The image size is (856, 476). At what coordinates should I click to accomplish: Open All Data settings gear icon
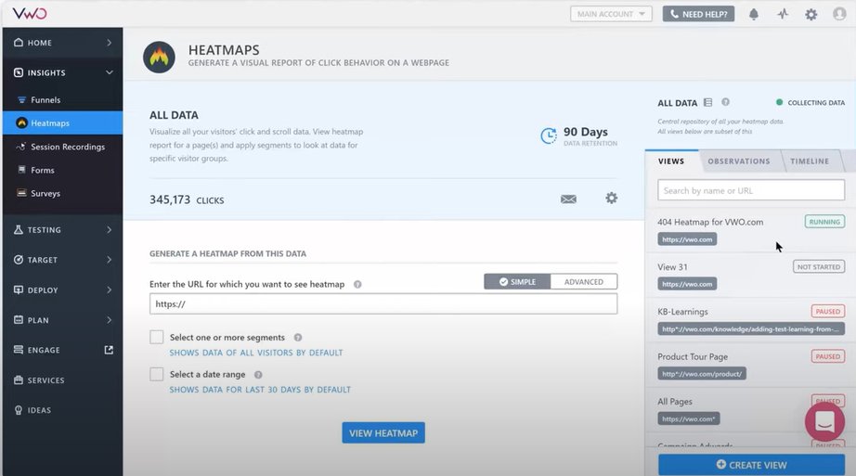pos(612,198)
